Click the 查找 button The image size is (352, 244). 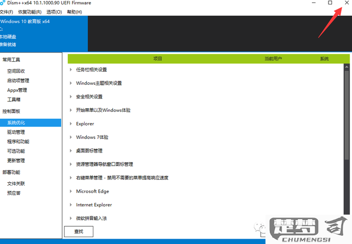tap(79, 231)
